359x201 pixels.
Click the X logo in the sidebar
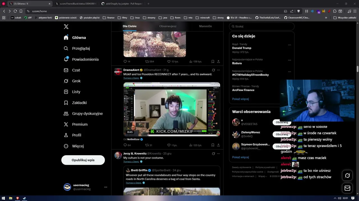pos(66,27)
